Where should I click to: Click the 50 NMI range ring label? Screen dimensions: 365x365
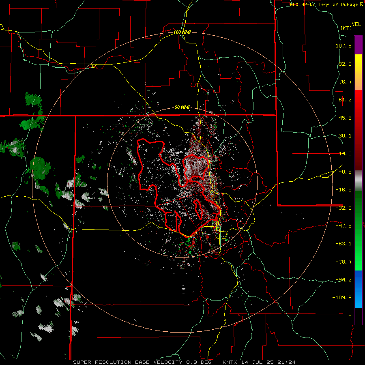pos(182,107)
